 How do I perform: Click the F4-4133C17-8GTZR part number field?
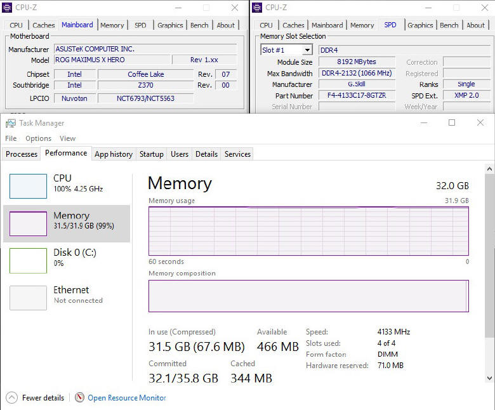(357, 95)
